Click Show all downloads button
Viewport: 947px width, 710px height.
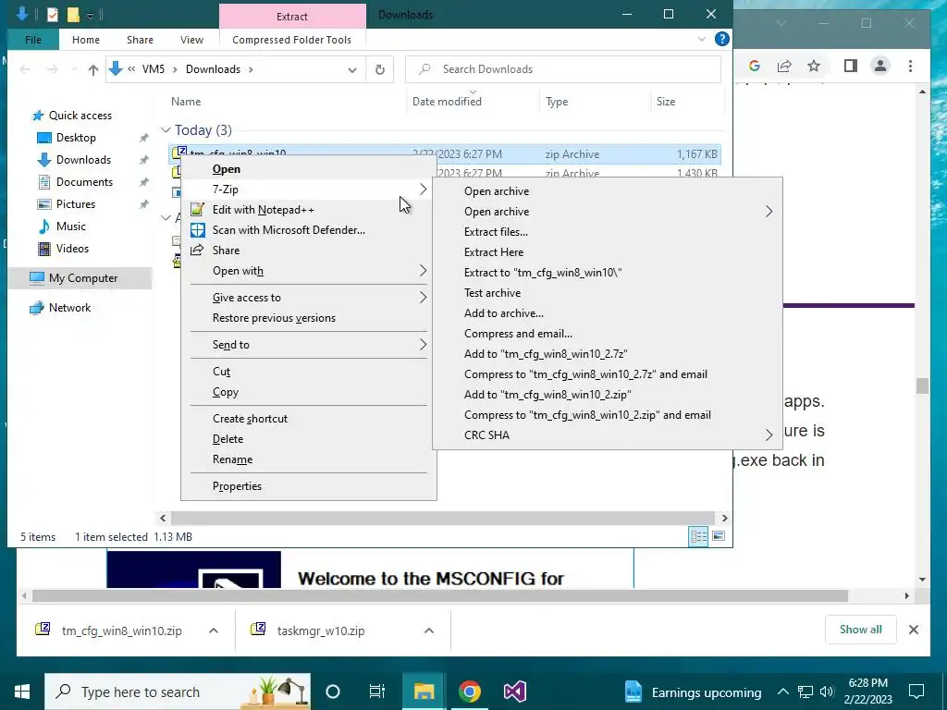(860, 629)
